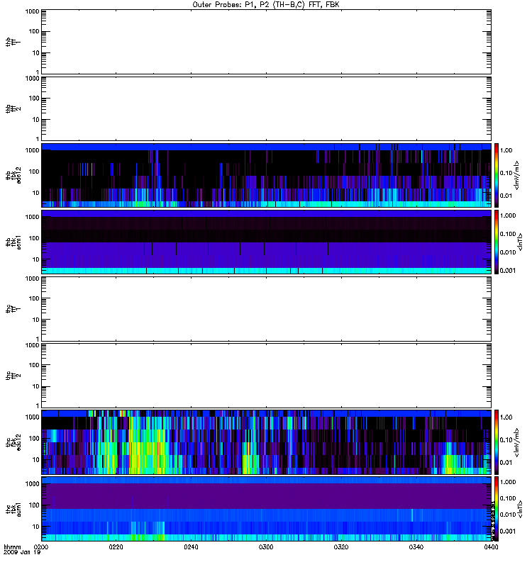
Task: Click the <|nT|> unit label beside thc scm1
Action: (520, 509)
